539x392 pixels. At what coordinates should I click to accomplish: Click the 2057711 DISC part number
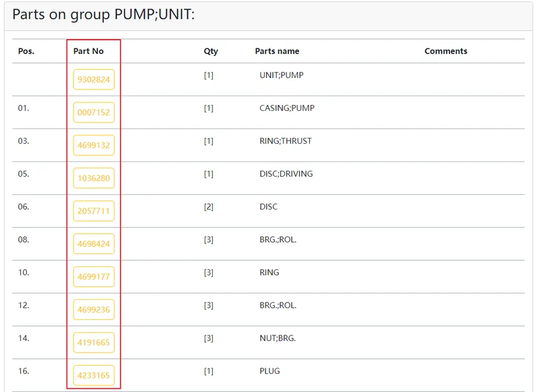click(94, 211)
